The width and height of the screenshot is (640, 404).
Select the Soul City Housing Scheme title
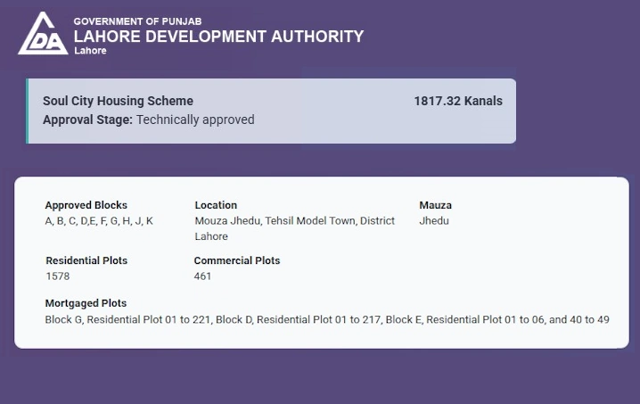(x=118, y=101)
